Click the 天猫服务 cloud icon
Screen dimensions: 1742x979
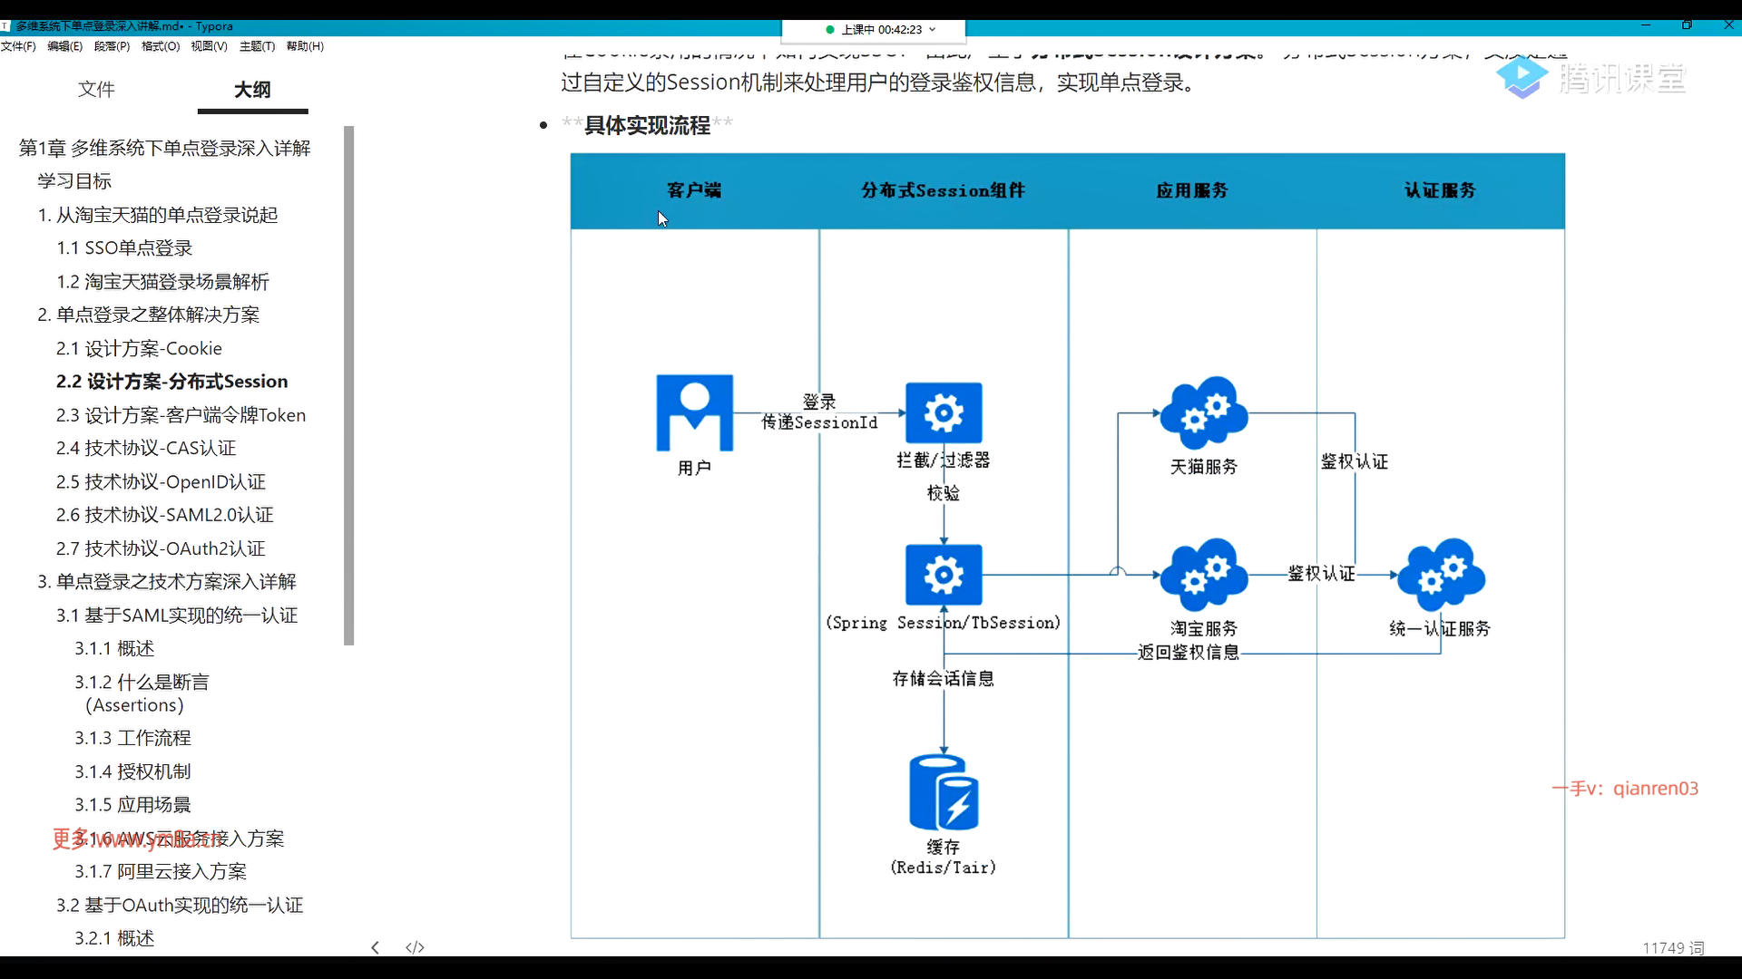[x=1204, y=413]
